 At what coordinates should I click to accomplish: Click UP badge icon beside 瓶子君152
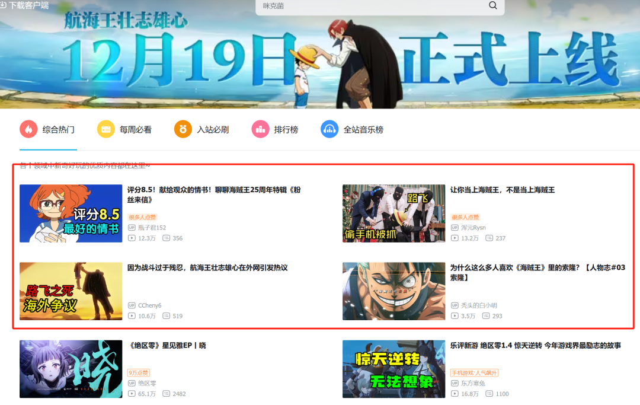(x=132, y=228)
